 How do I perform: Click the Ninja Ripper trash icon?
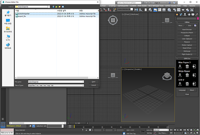pos(187,75)
